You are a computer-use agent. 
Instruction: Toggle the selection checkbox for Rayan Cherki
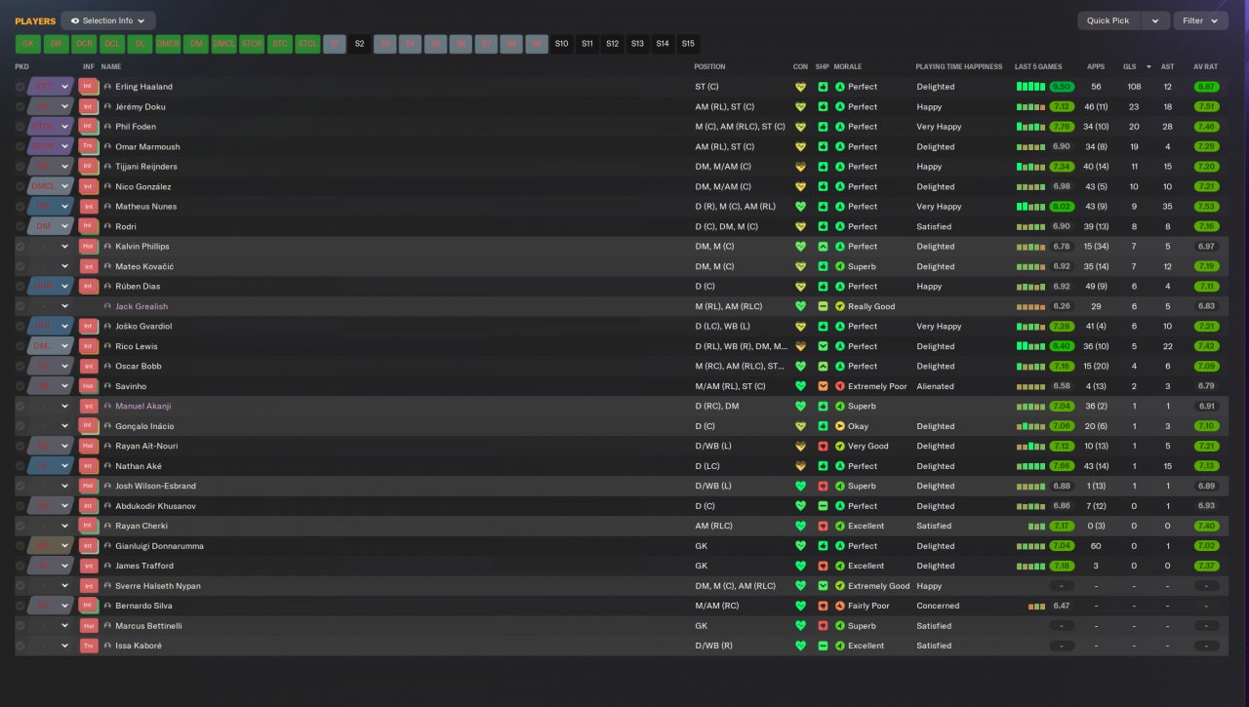[x=20, y=526]
